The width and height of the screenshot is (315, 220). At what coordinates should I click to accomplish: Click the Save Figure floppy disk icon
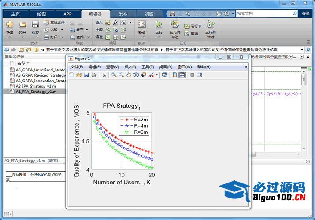tap(86, 75)
